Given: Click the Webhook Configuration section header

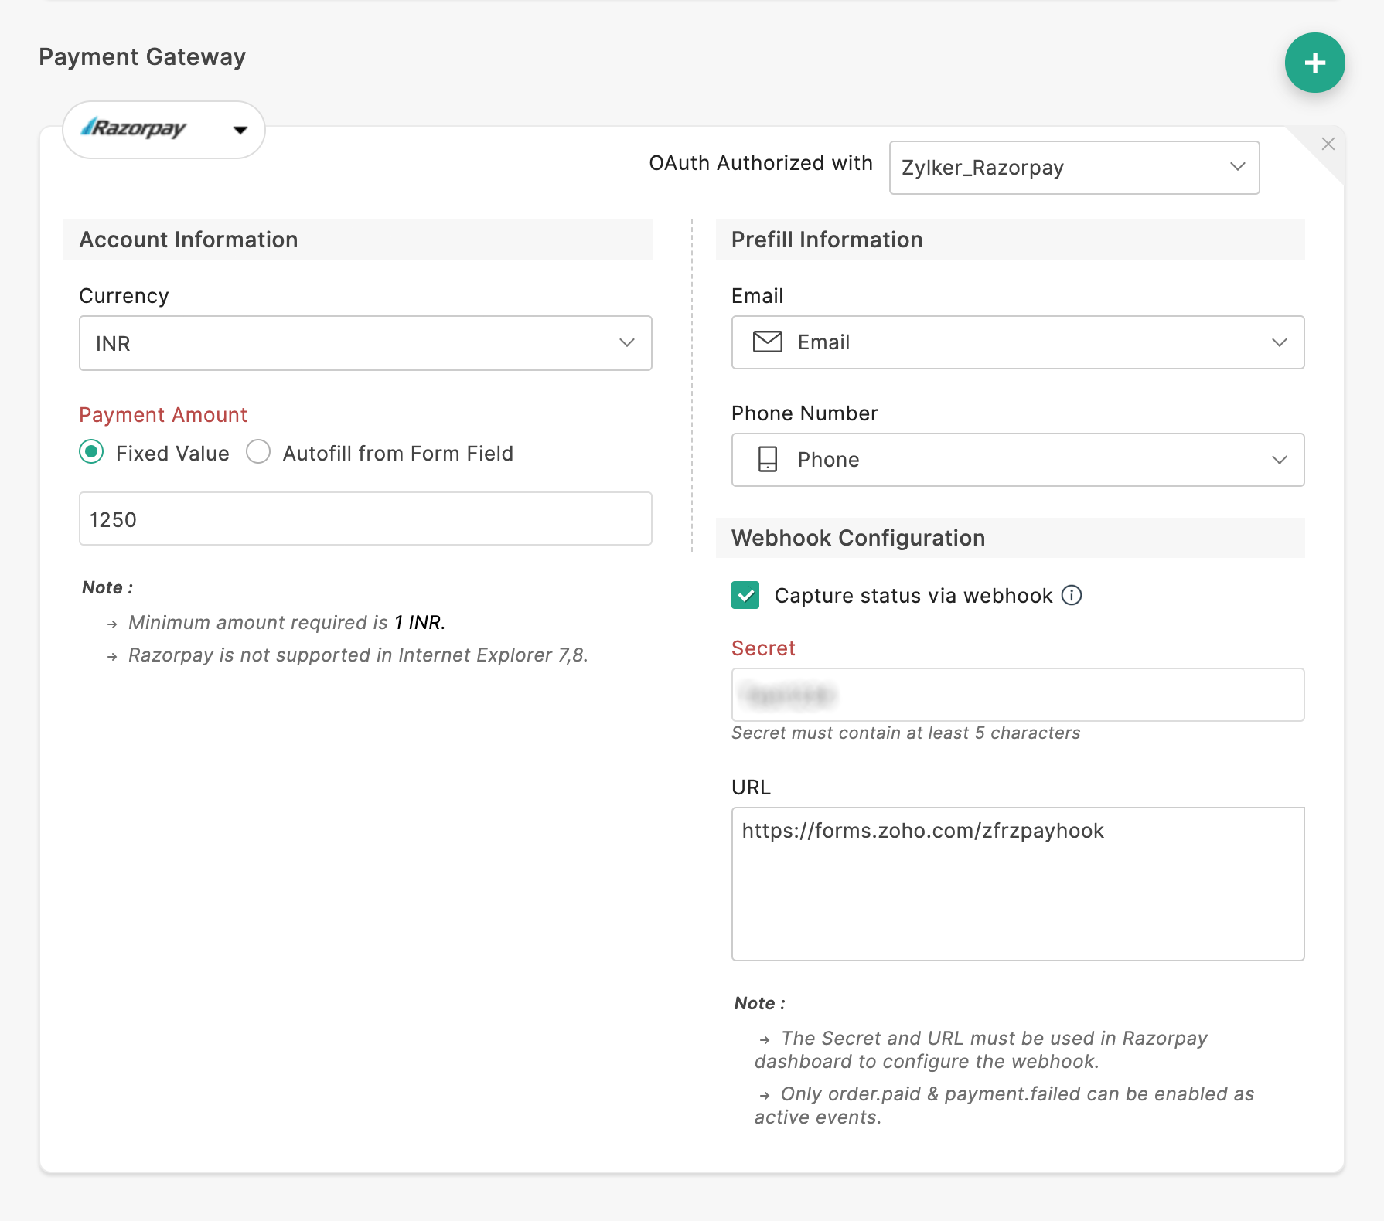Looking at the screenshot, I should point(1011,538).
